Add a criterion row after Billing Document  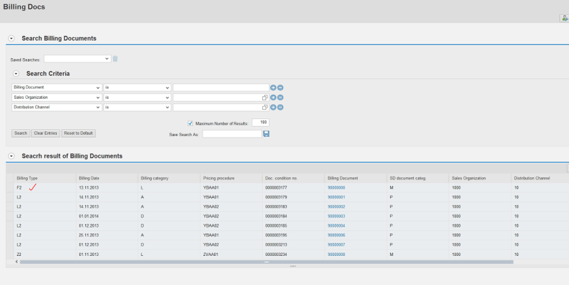tap(274, 87)
